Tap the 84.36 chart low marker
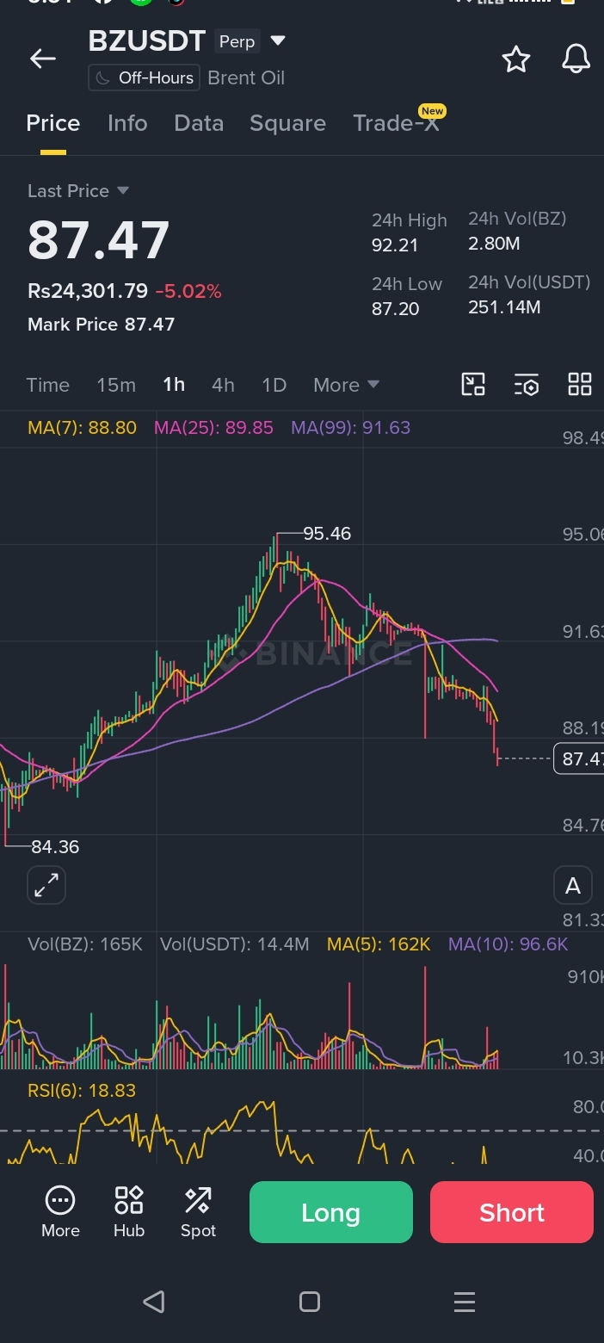The image size is (604, 1343). click(x=55, y=847)
